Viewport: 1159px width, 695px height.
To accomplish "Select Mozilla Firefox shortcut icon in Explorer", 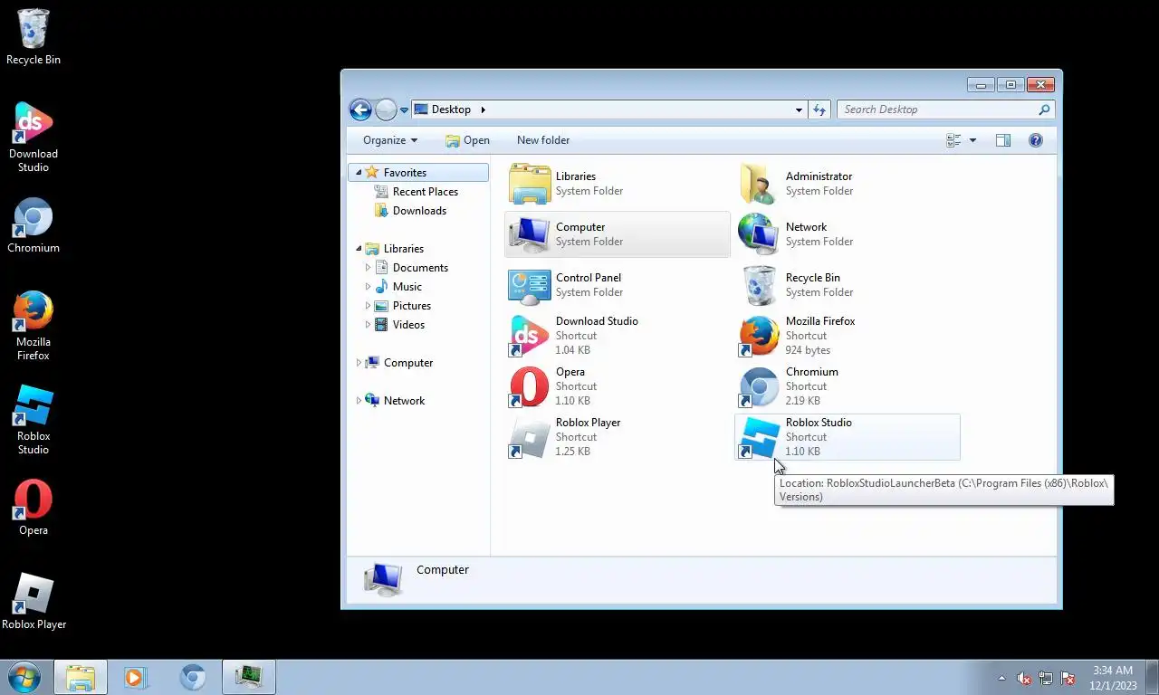I will click(759, 336).
